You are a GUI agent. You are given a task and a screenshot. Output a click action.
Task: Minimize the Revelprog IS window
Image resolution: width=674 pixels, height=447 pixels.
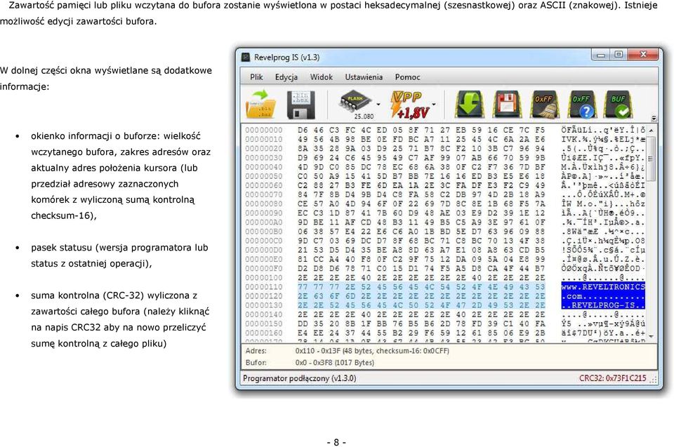601,55
